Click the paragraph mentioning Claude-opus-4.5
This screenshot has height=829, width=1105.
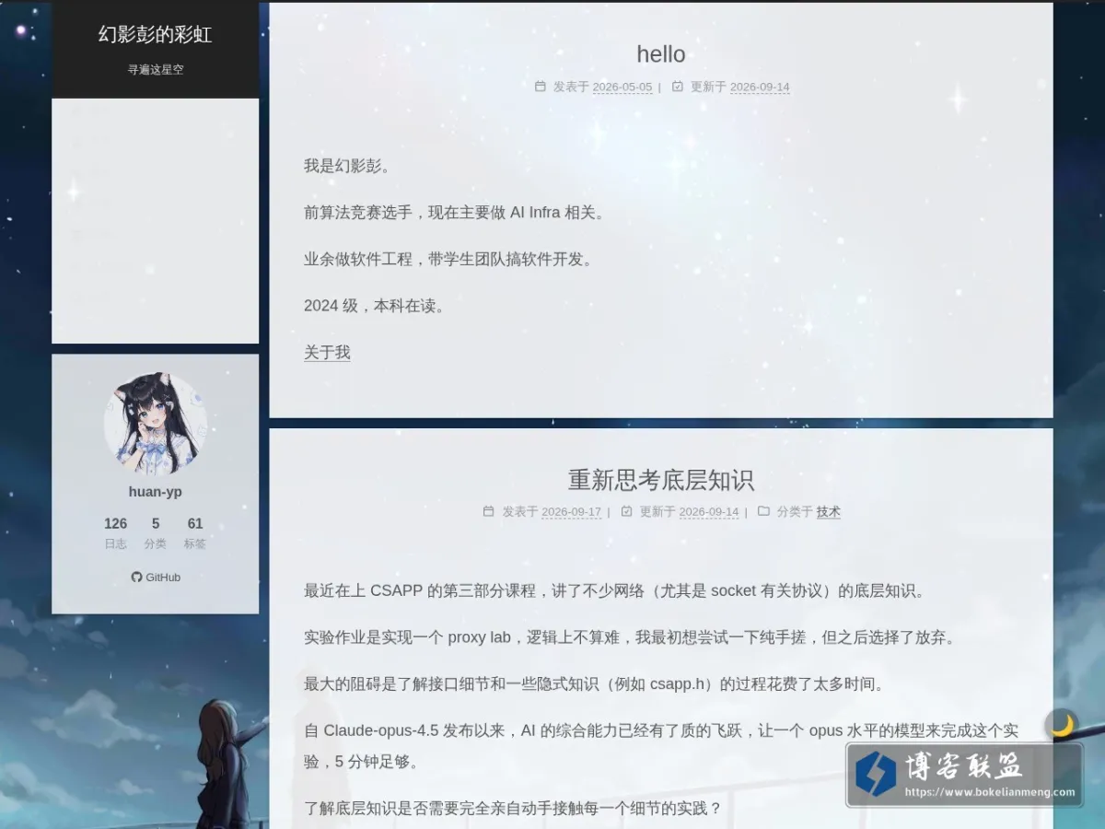pyautogui.click(x=661, y=746)
